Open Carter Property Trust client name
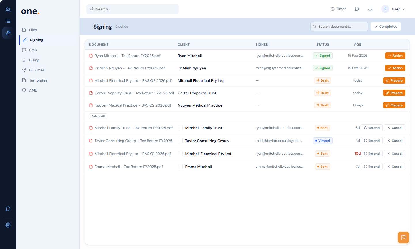Image resolution: width=415 pixels, height=249 pixels. point(197,93)
